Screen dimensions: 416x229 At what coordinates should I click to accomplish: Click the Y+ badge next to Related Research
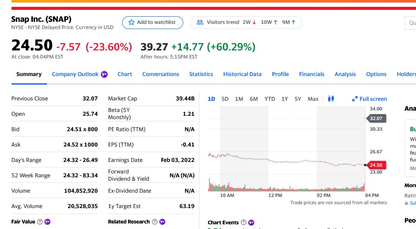point(162,222)
